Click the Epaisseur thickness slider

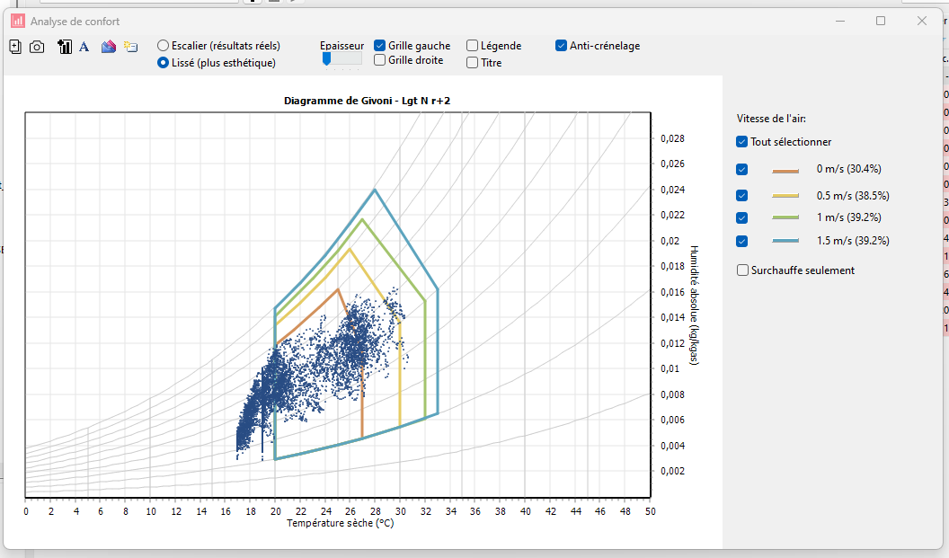coord(342,58)
